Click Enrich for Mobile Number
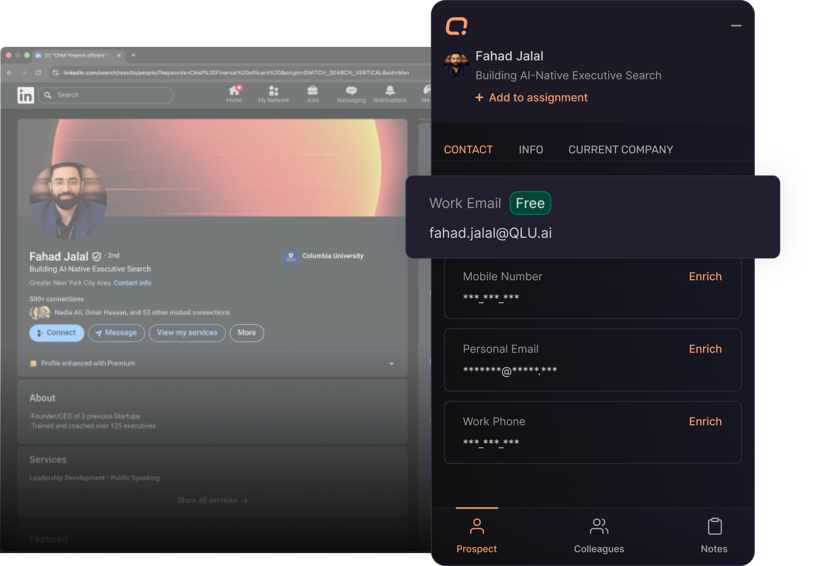The image size is (816, 566). (x=705, y=276)
